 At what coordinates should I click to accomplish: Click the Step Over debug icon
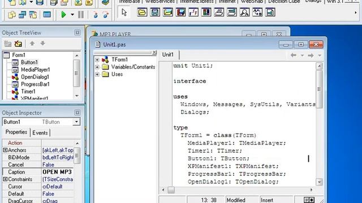click(106, 15)
